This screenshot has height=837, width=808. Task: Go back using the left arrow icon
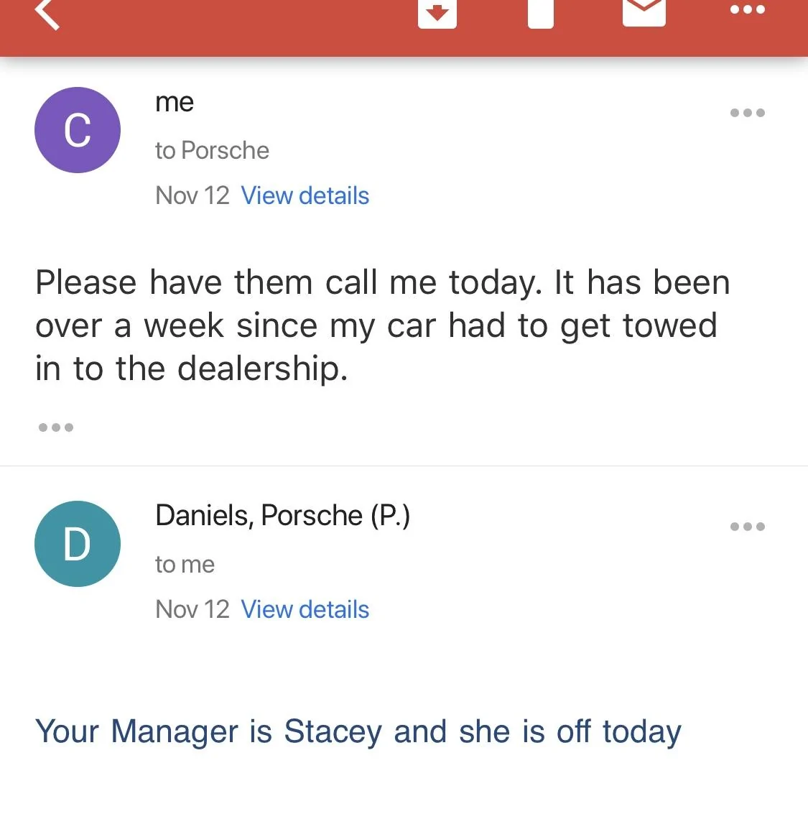pos(47,14)
